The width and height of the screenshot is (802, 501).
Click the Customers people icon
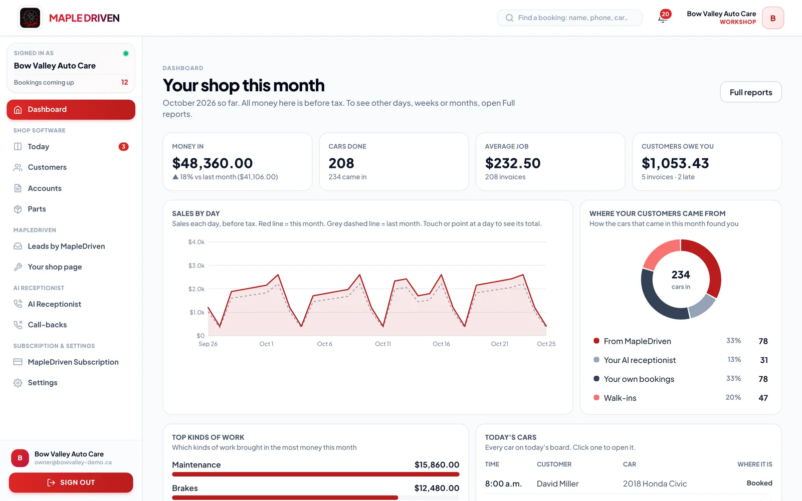18,167
